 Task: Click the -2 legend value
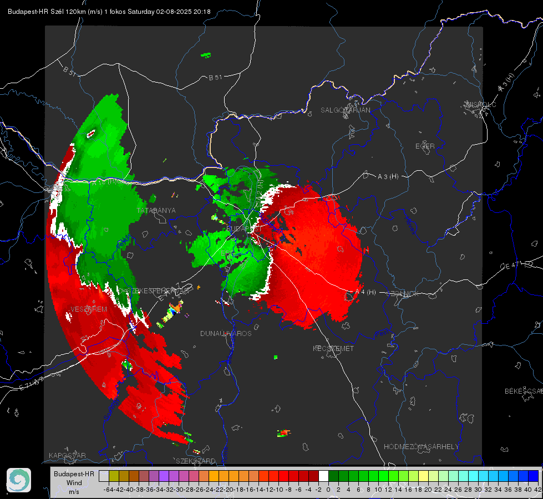(318, 490)
